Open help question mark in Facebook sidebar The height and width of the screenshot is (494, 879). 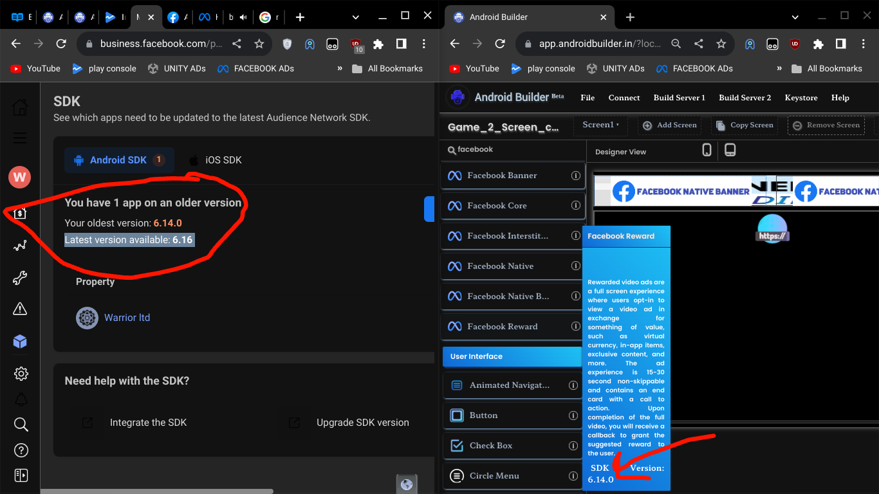(21, 450)
